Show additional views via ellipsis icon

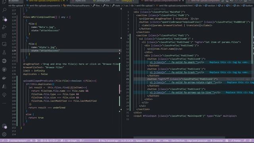4,103
